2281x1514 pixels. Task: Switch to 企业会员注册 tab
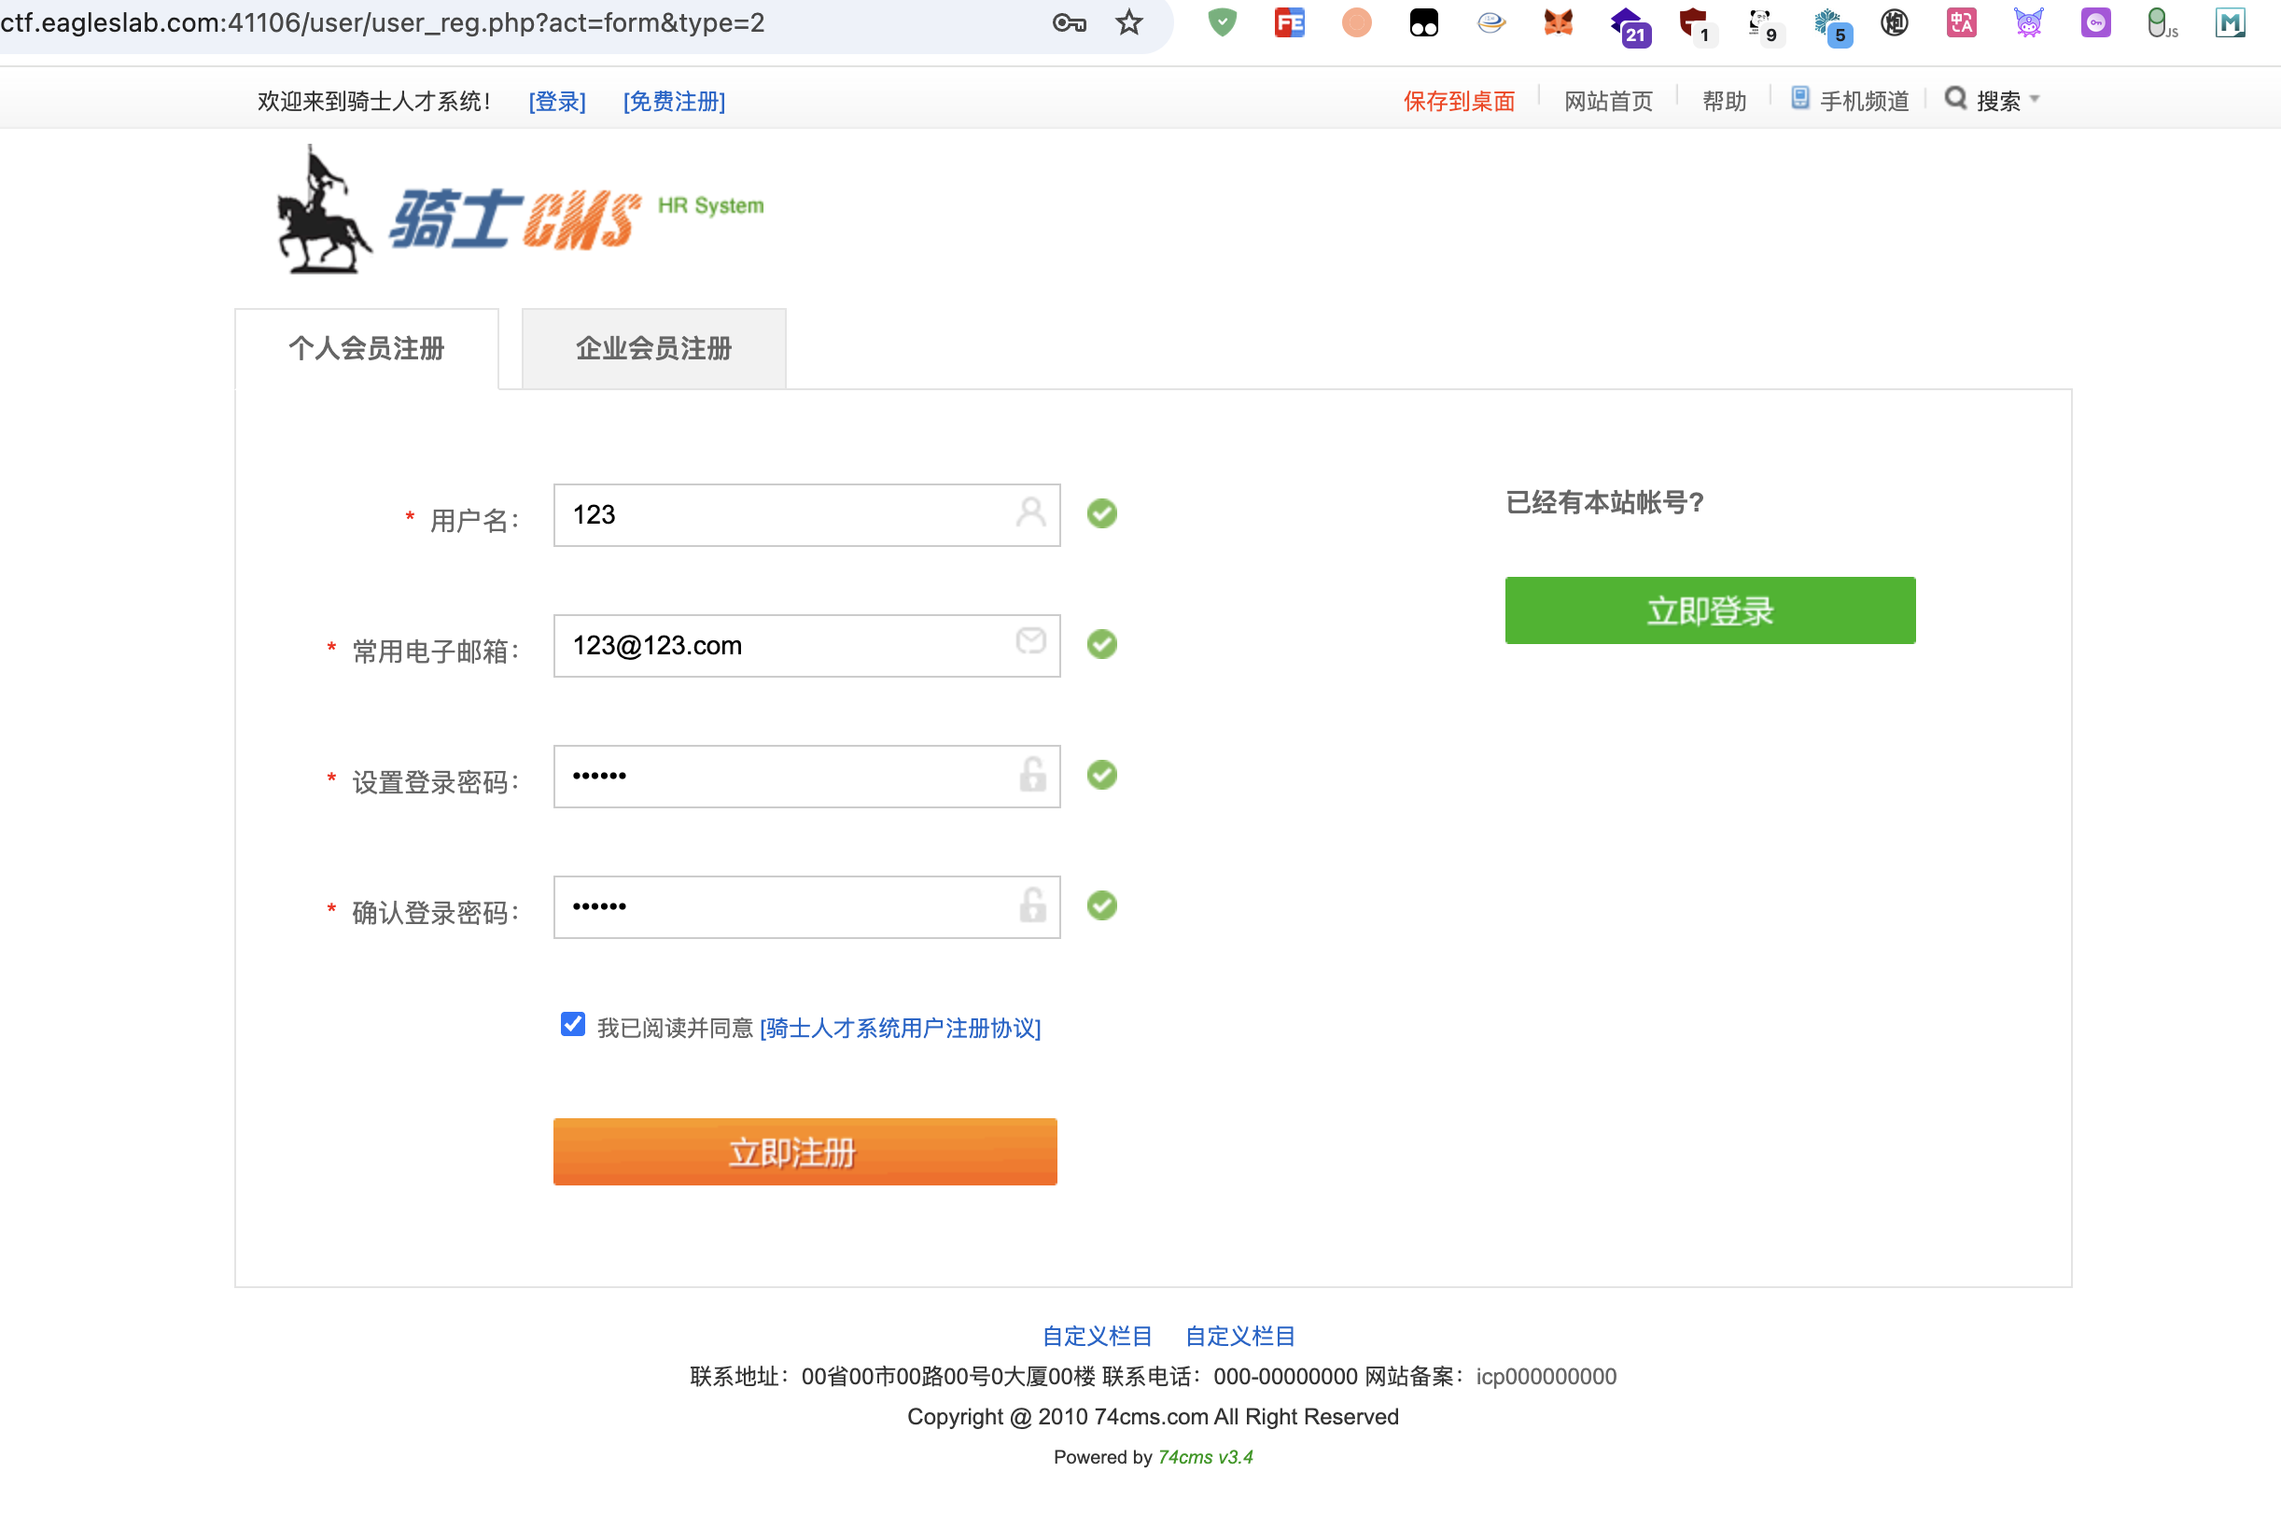pyautogui.click(x=653, y=348)
